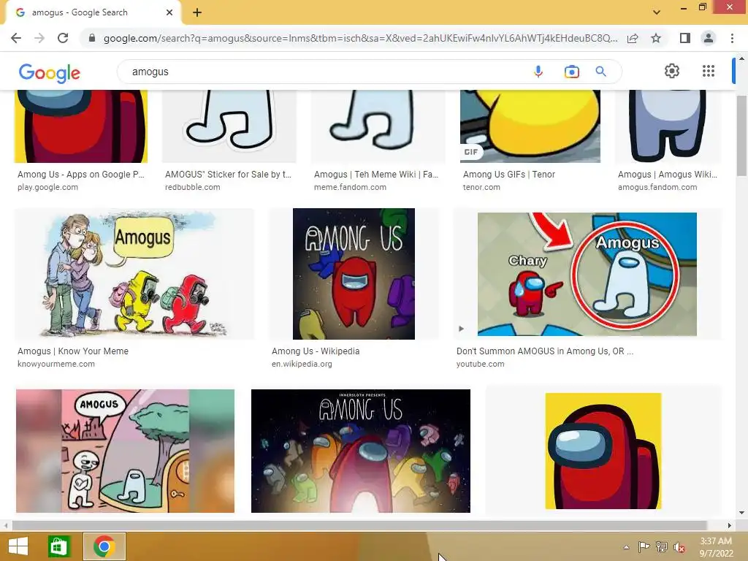Open "Amogus | Know Your Meme" link
The height and width of the screenshot is (561, 748).
(73, 351)
